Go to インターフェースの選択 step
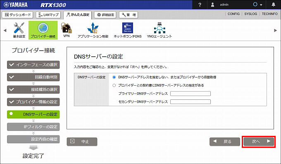 33,65
